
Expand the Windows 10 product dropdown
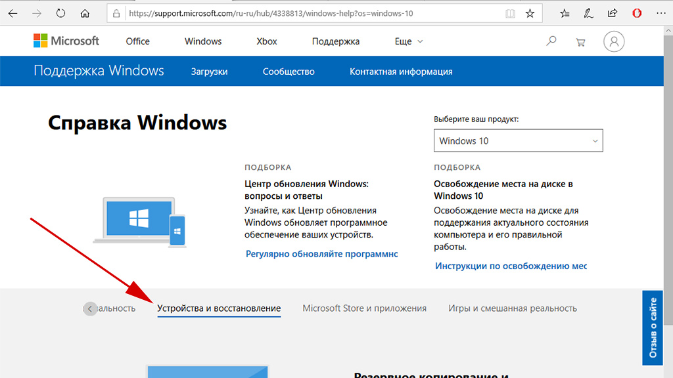(x=518, y=140)
